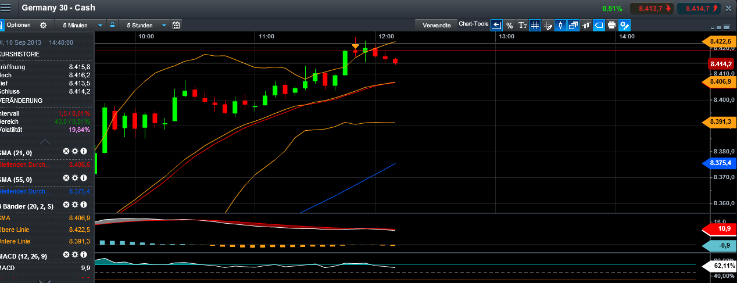Select the 8.414,2 red current price label
The height and width of the screenshot is (283, 737).
(x=721, y=64)
